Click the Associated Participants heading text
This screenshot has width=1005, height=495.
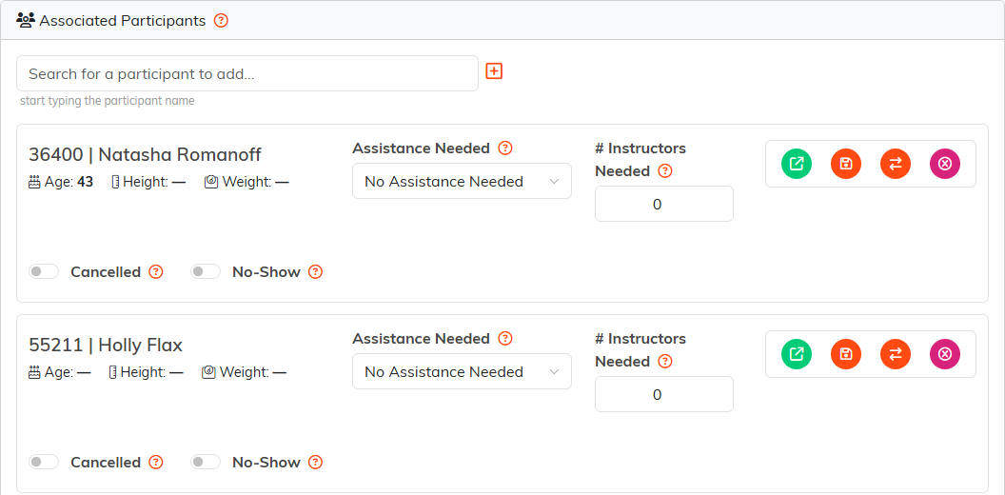coord(123,21)
